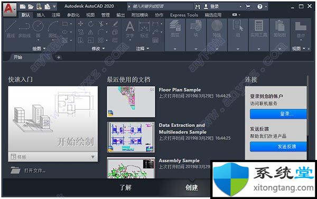Click the blue 发送反馈 feedback button
Viewport: 317px width, 199px height.
click(x=278, y=146)
